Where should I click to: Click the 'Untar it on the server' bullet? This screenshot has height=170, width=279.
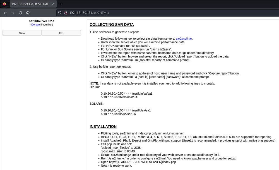(143, 42)
